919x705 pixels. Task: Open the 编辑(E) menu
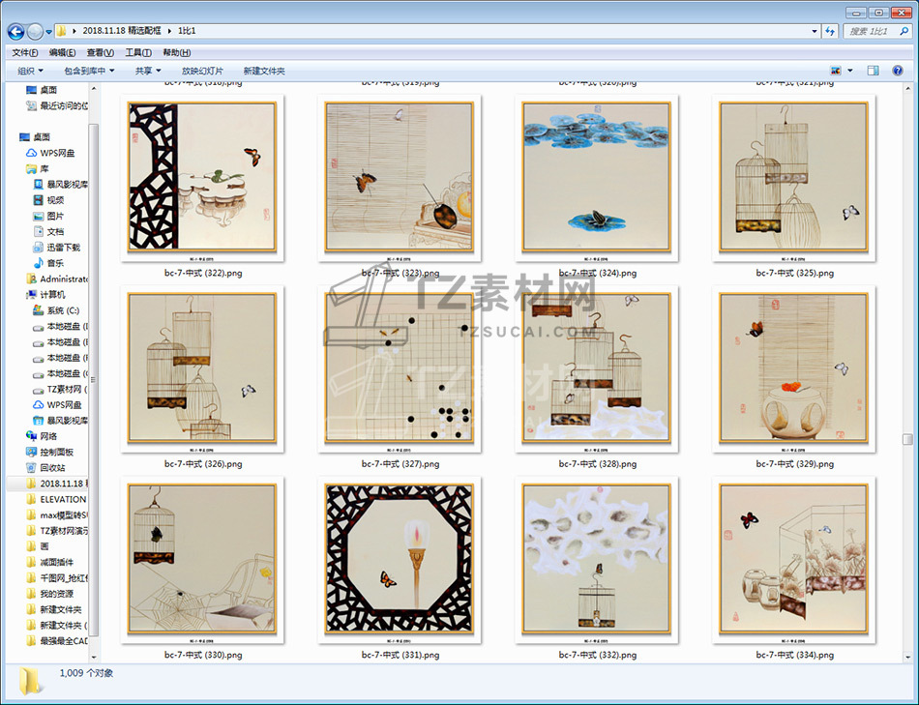pos(62,53)
